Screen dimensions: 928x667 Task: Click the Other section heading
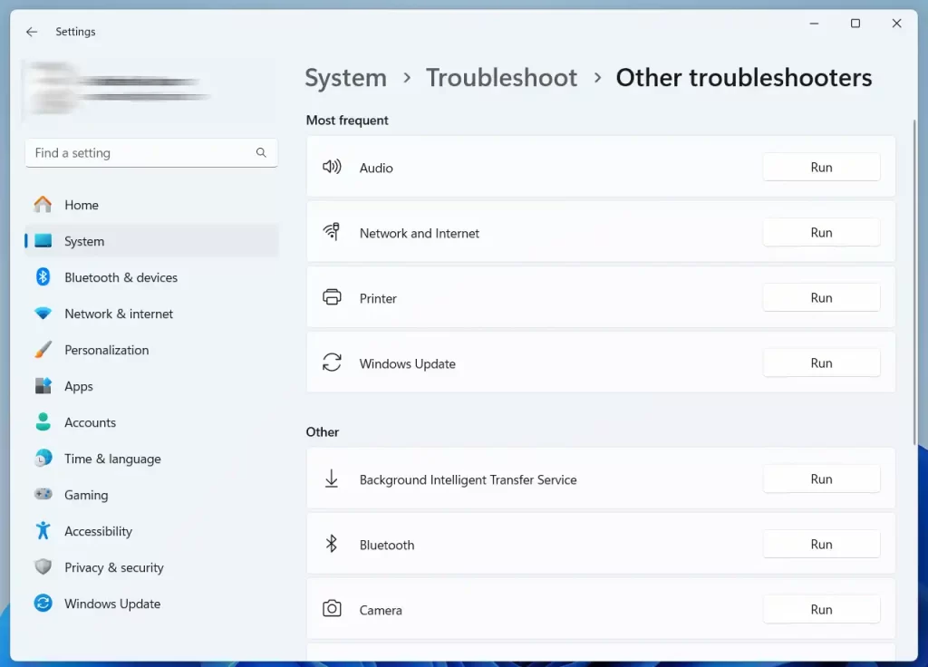[x=323, y=432]
